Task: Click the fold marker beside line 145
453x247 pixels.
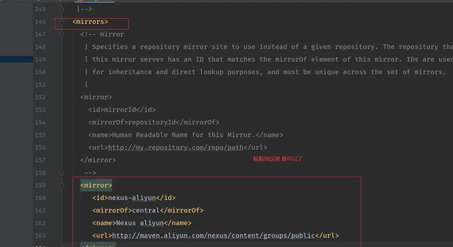Action: click(62, 9)
